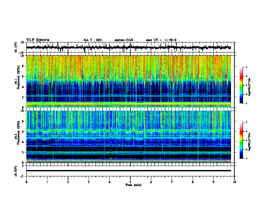Click the "VLF Spectra" plot title
The width and height of the screenshot is (264, 204).
[x=38, y=40]
